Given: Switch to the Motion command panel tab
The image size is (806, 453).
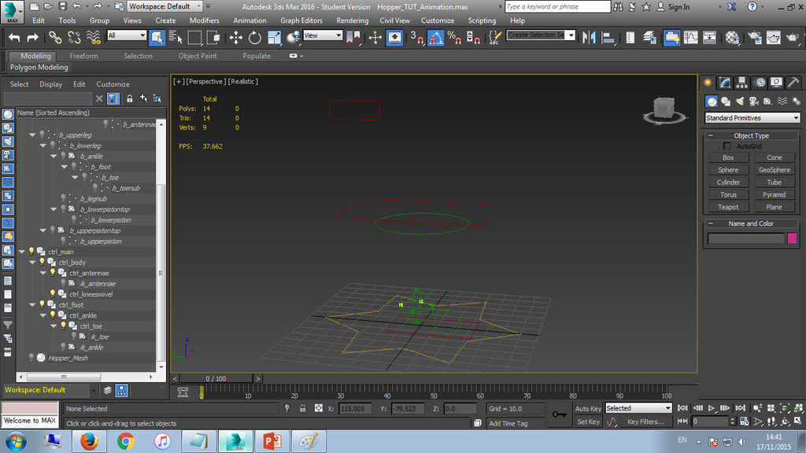Looking at the screenshot, I should point(760,82).
